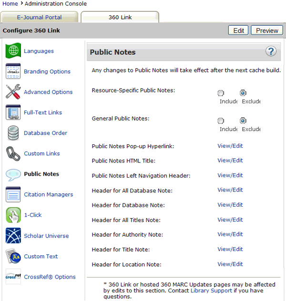Open the Branding Options link

[47, 71]
